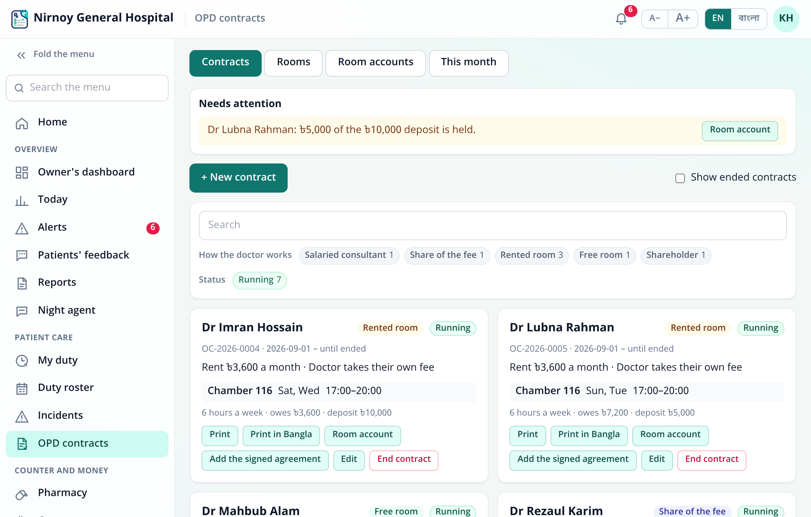
Task: Open the This month tab
Action: pos(469,63)
